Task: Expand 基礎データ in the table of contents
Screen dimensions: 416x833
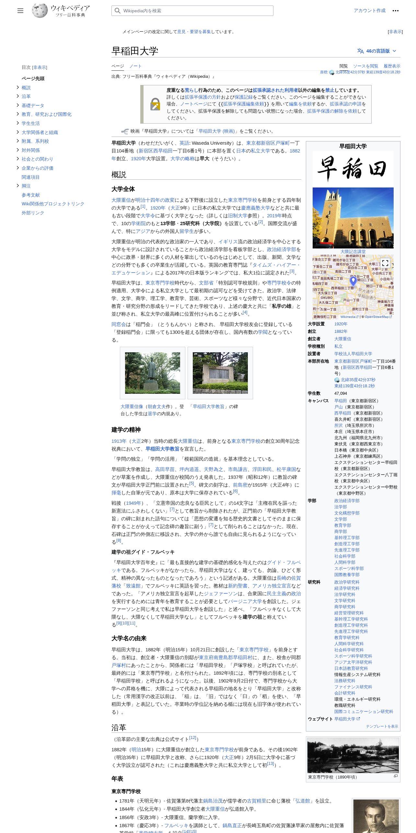Action: 18,105
